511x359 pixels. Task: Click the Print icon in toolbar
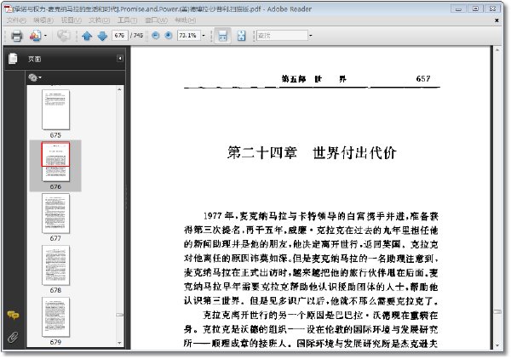tap(17, 36)
